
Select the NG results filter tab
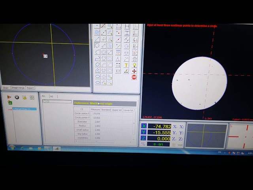click(x=52, y=97)
